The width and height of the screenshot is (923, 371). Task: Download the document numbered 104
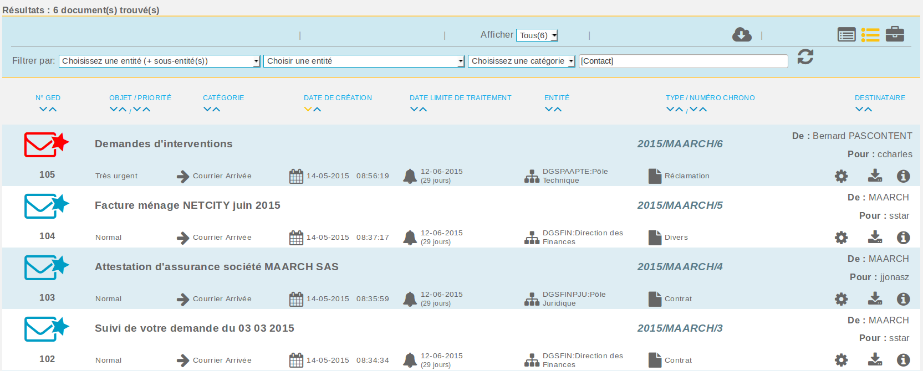click(875, 237)
